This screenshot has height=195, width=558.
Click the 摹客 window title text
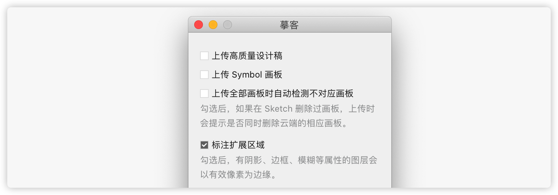click(x=289, y=25)
